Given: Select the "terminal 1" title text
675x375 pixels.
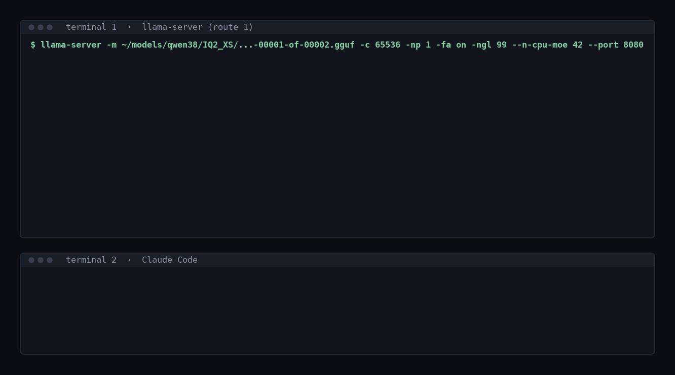Looking at the screenshot, I should coord(91,27).
